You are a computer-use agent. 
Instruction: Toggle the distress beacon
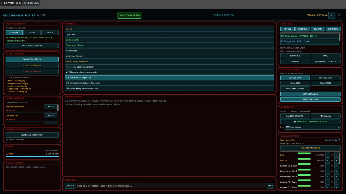32,135
